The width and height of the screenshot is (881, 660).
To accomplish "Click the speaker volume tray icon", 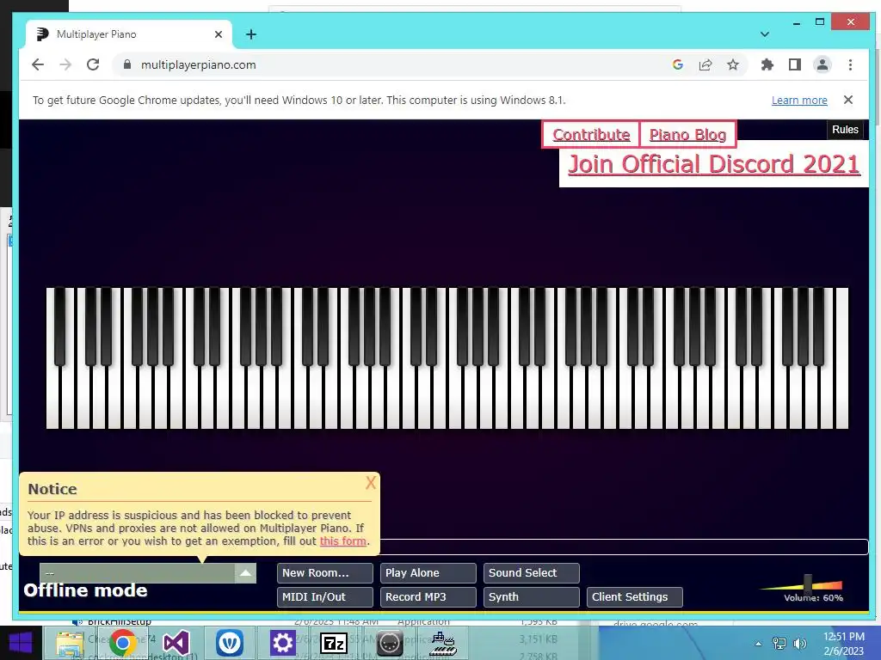I will point(799,643).
